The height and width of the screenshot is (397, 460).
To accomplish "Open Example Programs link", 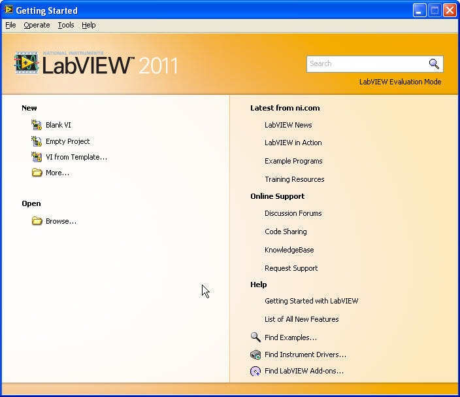I will pos(293,161).
